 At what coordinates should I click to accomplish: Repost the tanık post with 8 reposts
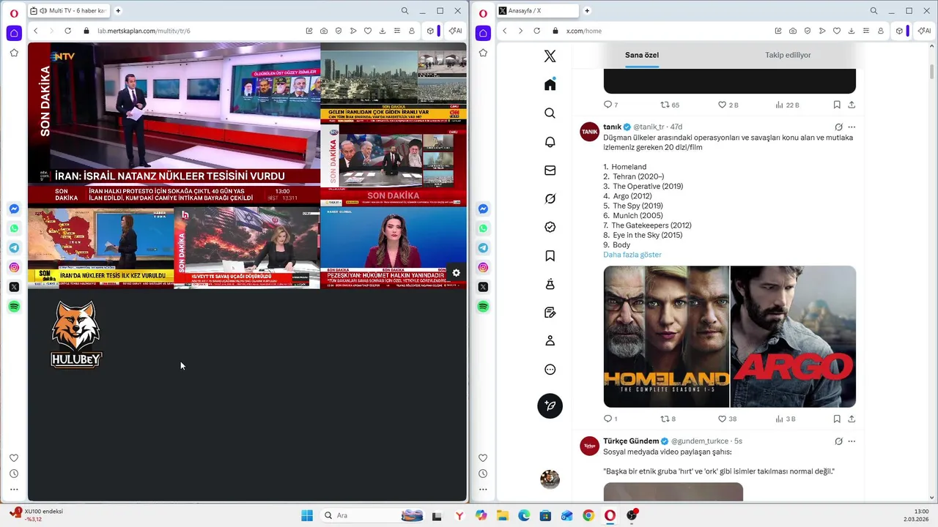[668, 419]
